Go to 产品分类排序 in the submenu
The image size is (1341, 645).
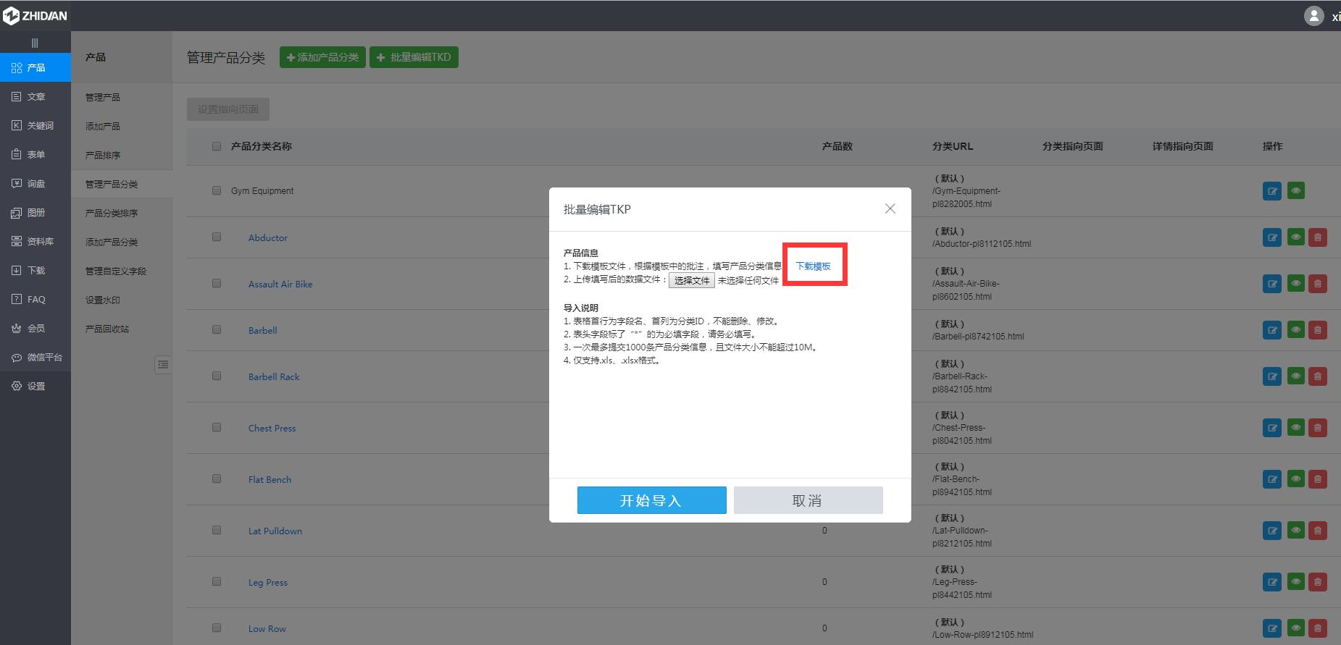click(112, 213)
